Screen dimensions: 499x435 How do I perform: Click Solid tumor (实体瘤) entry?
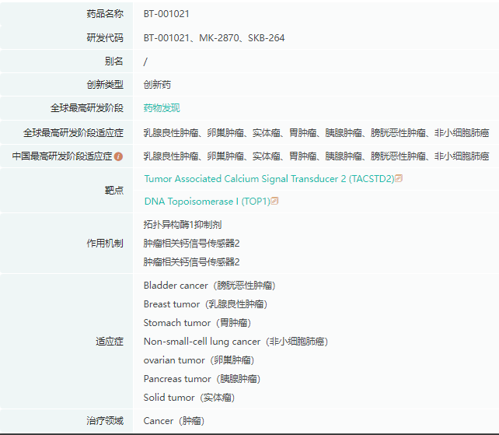point(190,398)
